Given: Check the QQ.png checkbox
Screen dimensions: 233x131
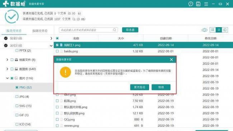Looking at the screenshot, I should click(57, 120).
